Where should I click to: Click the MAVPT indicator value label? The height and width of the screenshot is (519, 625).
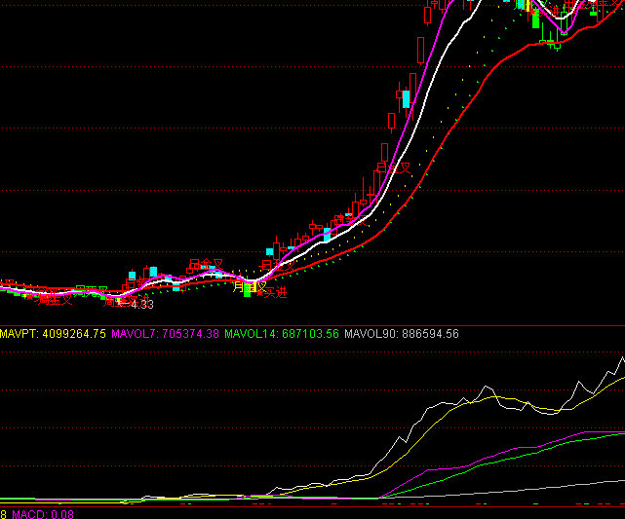[x=53, y=334]
